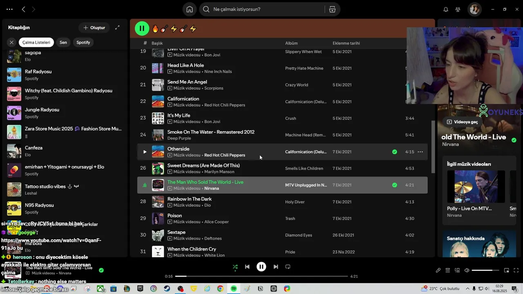Open Nirvana artist link in playing row

point(212,189)
